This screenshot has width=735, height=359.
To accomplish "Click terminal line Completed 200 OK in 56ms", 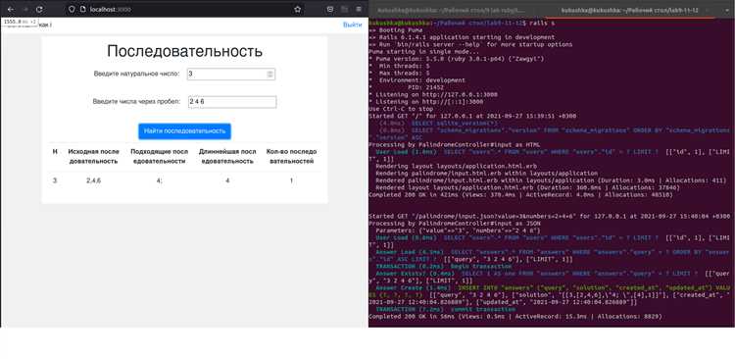I will pos(514,317).
